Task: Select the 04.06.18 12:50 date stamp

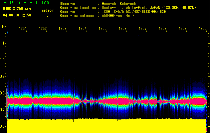Action: tap(17, 15)
